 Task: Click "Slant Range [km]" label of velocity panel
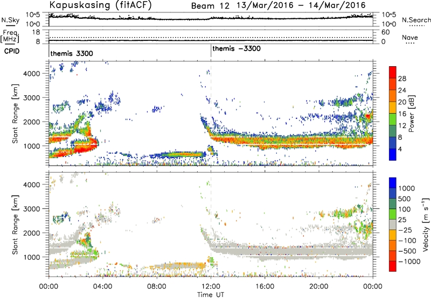(15, 225)
